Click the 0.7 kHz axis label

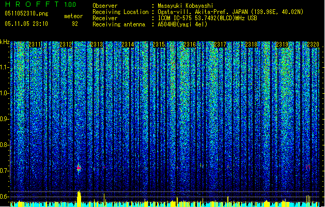5,171
